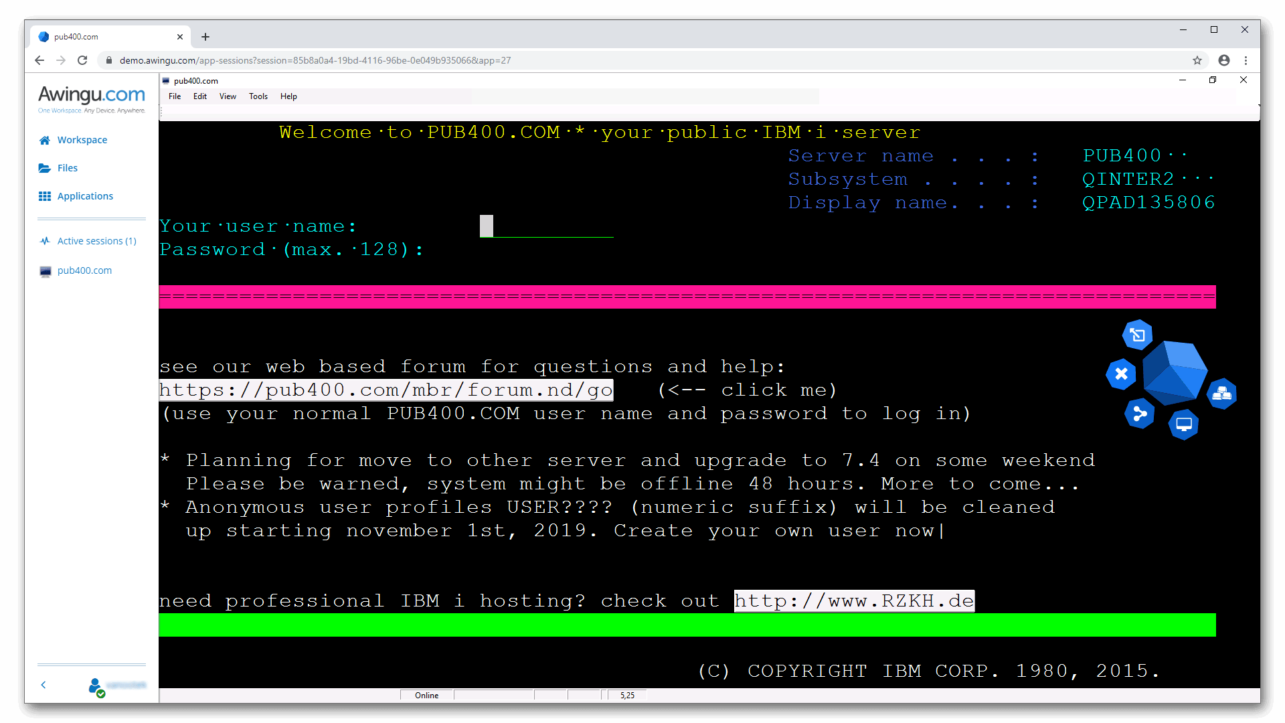The width and height of the screenshot is (1285, 723).
Task: Click the 'Server name' label
Action: click(x=861, y=155)
